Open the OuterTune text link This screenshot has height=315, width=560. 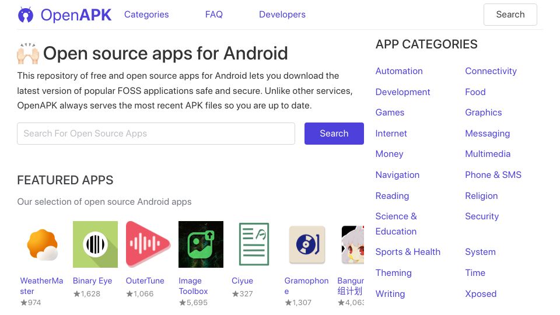pos(145,281)
